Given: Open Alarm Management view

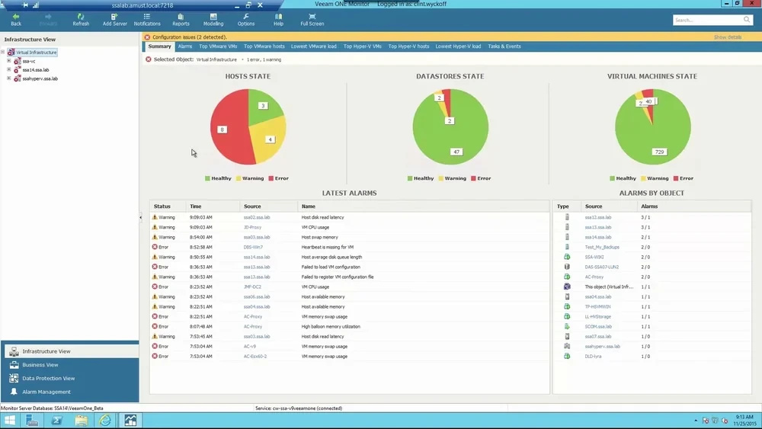Looking at the screenshot, I should point(70,392).
